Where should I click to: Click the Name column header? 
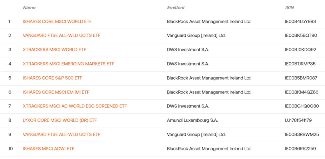pos(29,8)
